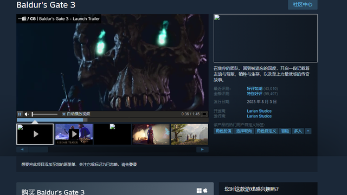347x195 pixels.
Task: Open developer Larian Studios link
Action: point(259,111)
